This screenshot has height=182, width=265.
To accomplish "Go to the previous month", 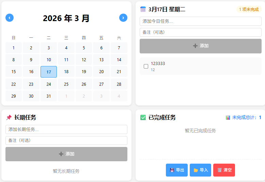I will pyautogui.click(x=10, y=18).
